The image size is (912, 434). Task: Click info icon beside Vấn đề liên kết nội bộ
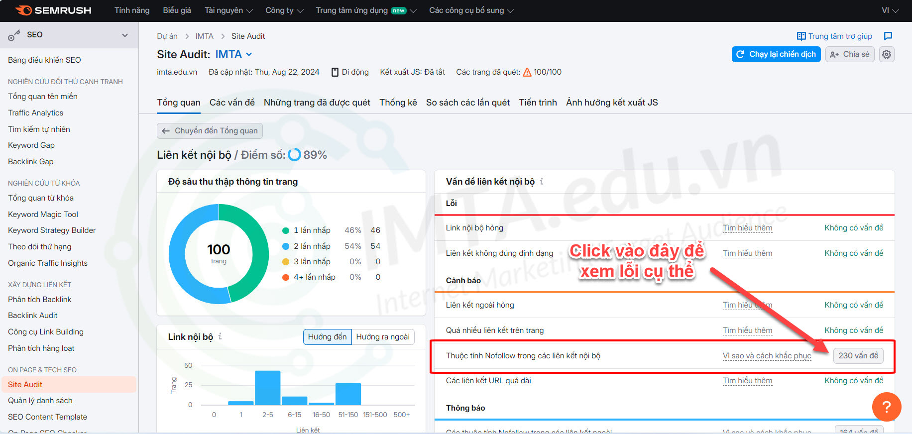(x=542, y=182)
